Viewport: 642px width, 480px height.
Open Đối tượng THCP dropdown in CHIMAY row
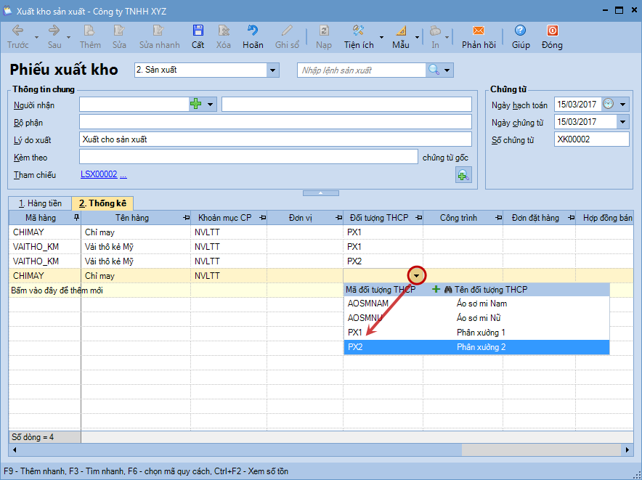pos(416,276)
